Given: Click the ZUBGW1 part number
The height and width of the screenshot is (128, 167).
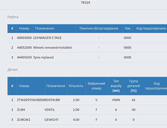Looking at the screenshot, I should [x=24, y=120].
